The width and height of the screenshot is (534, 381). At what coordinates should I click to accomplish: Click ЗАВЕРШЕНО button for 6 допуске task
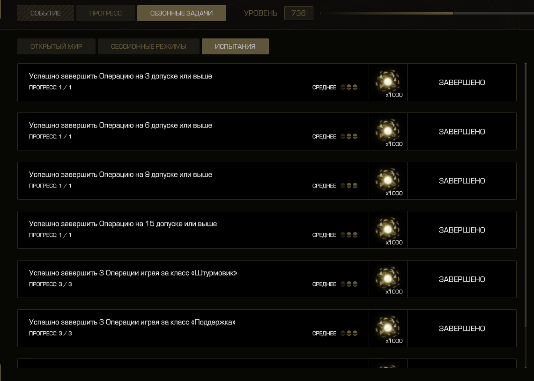pos(462,132)
